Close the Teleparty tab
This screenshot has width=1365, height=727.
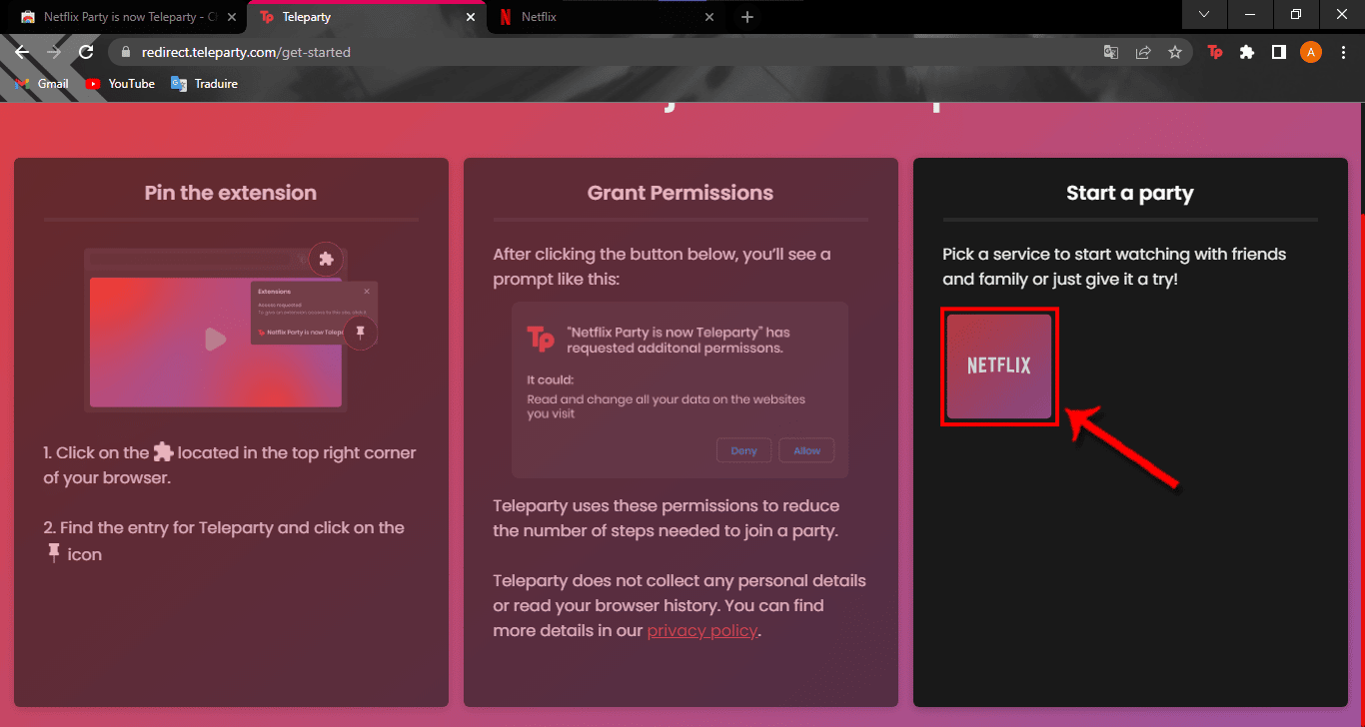click(x=471, y=17)
